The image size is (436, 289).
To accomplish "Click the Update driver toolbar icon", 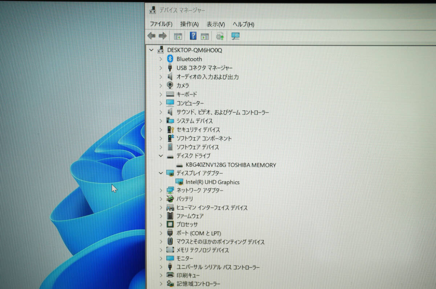I will click(220, 36).
